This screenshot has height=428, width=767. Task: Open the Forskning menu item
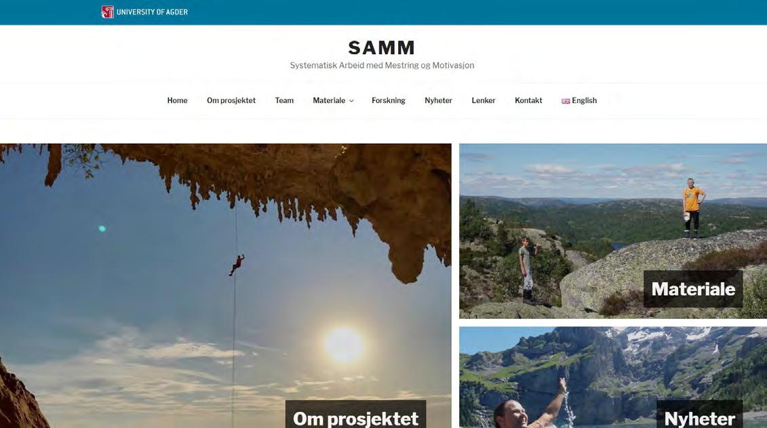[x=389, y=101]
